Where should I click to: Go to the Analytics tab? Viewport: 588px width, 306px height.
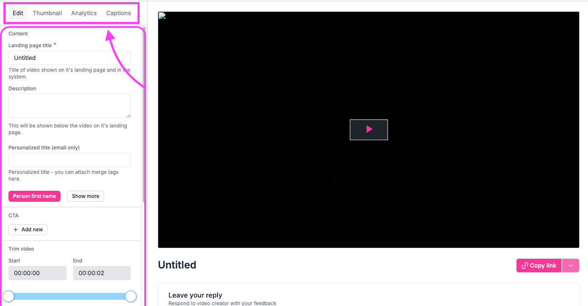pyautogui.click(x=84, y=13)
